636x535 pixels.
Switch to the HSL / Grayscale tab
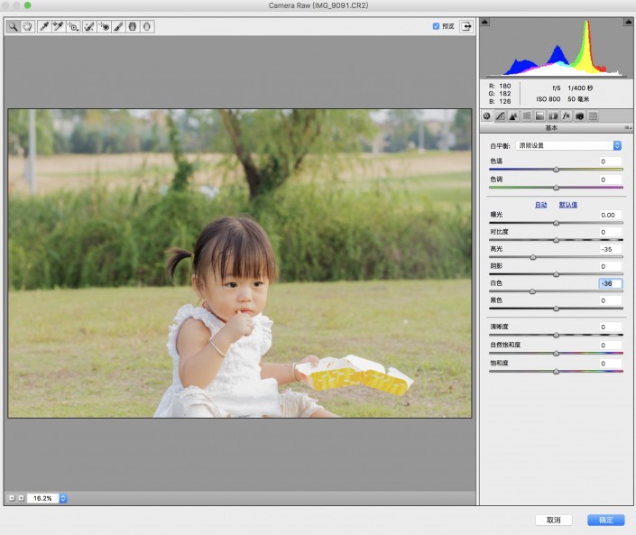coord(526,115)
